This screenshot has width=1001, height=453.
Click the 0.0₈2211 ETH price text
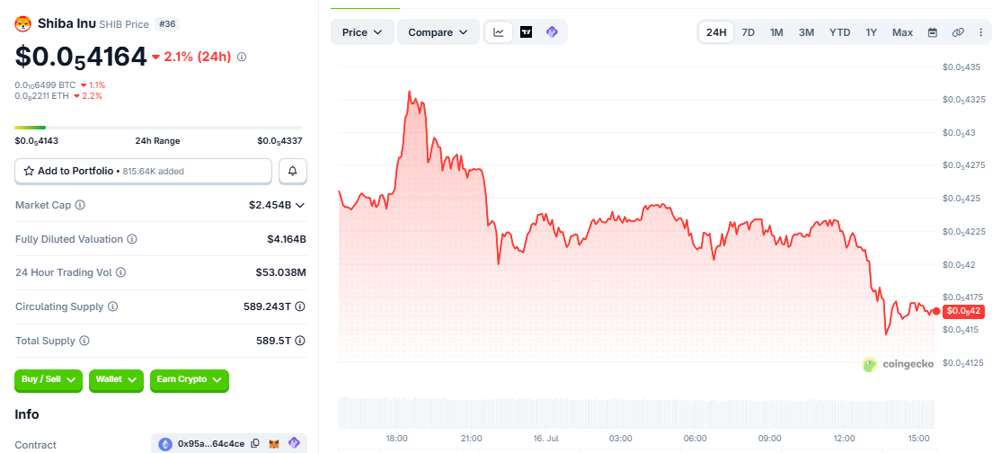41,96
